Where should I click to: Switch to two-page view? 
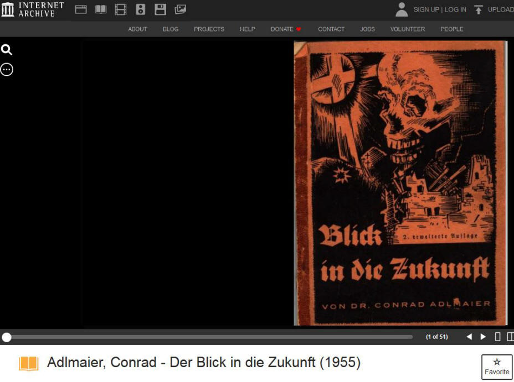[x=510, y=337]
